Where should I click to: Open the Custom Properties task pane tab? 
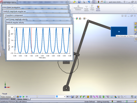pos(136,40)
